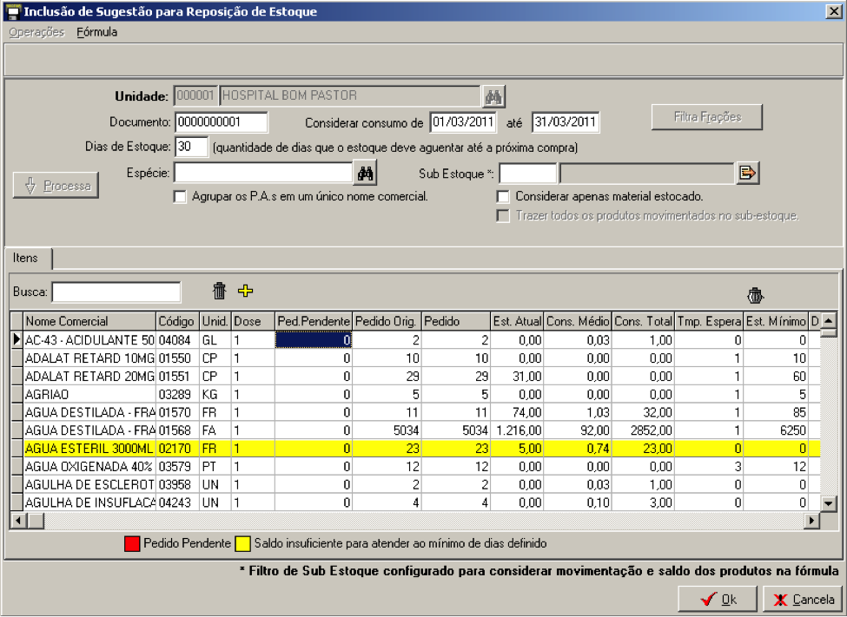847x617 pixels.
Task: Confirm with the Ok button
Action: click(718, 599)
